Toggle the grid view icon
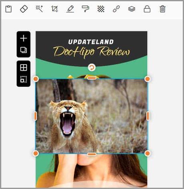184x189 pixels. [24, 67]
